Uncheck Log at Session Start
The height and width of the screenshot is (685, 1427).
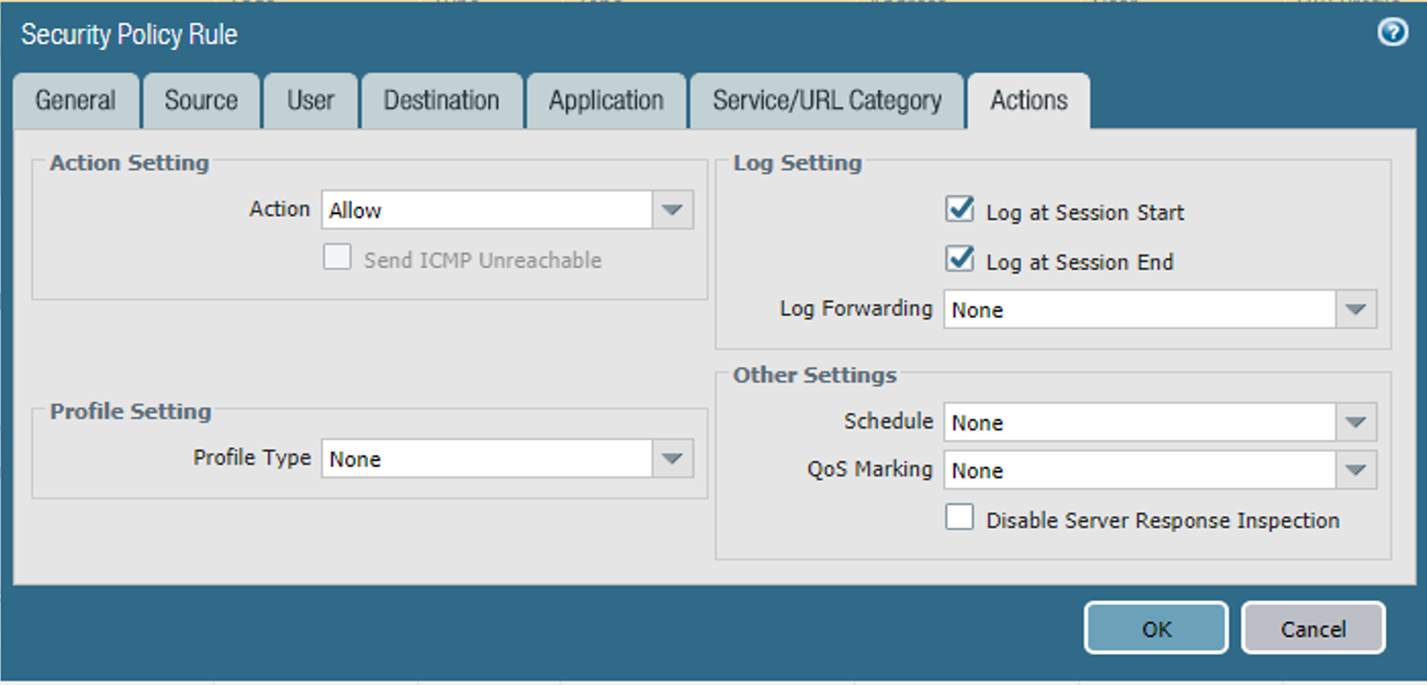pos(959,210)
